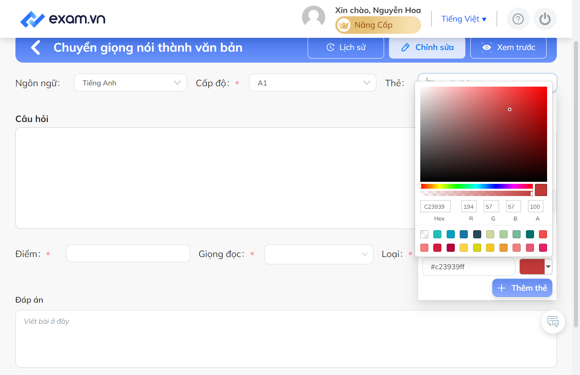580x375 pixels.
Task: Open the help question mark icon
Action: (x=518, y=19)
